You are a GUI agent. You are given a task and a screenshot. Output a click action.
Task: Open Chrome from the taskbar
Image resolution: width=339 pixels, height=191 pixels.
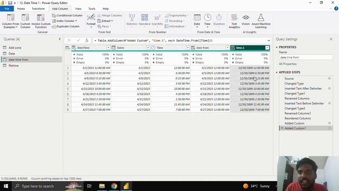point(114,186)
